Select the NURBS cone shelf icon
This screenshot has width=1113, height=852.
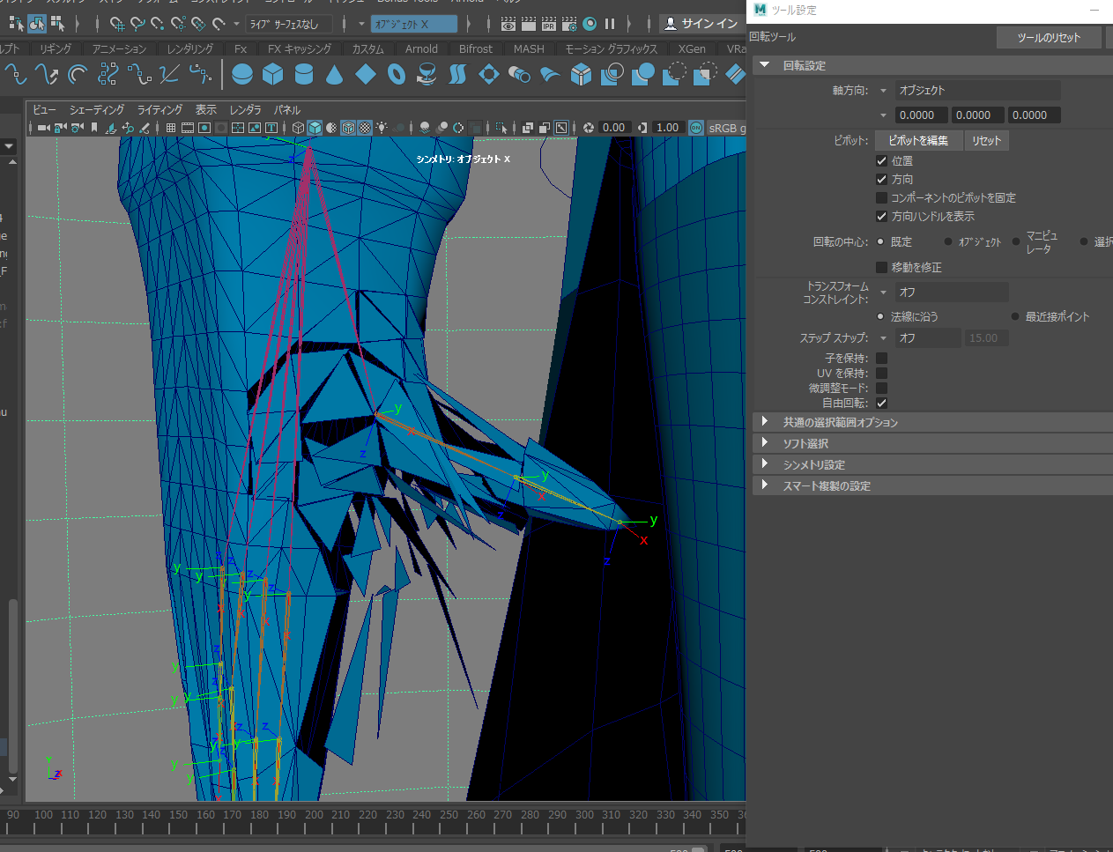click(334, 75)
